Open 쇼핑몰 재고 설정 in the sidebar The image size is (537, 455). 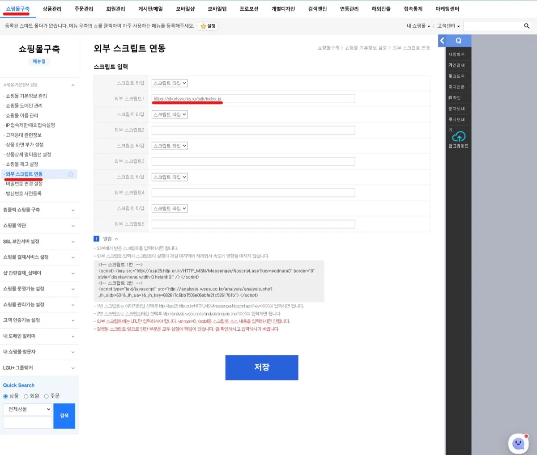[x=21, y=164]
